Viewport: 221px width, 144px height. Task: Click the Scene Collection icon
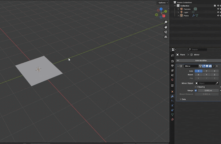(175, 2)
